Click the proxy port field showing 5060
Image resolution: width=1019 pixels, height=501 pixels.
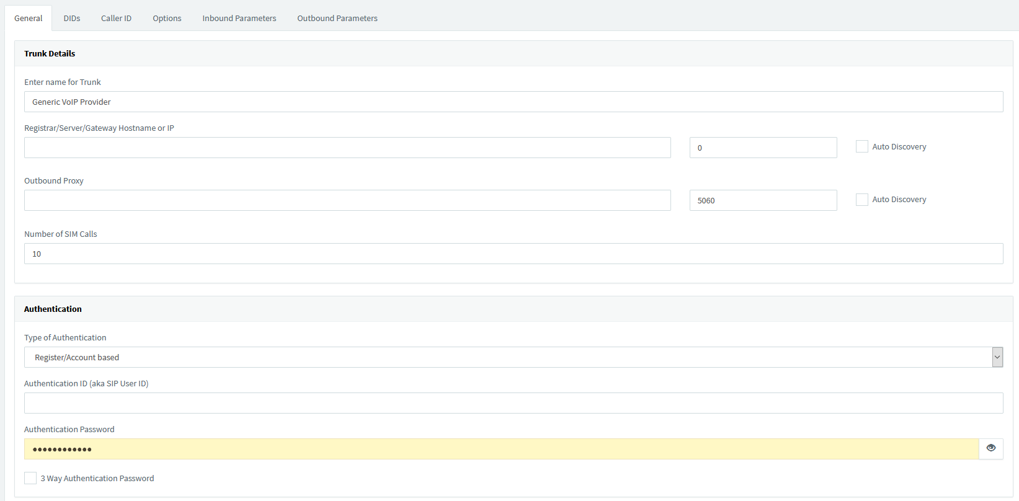763,200
